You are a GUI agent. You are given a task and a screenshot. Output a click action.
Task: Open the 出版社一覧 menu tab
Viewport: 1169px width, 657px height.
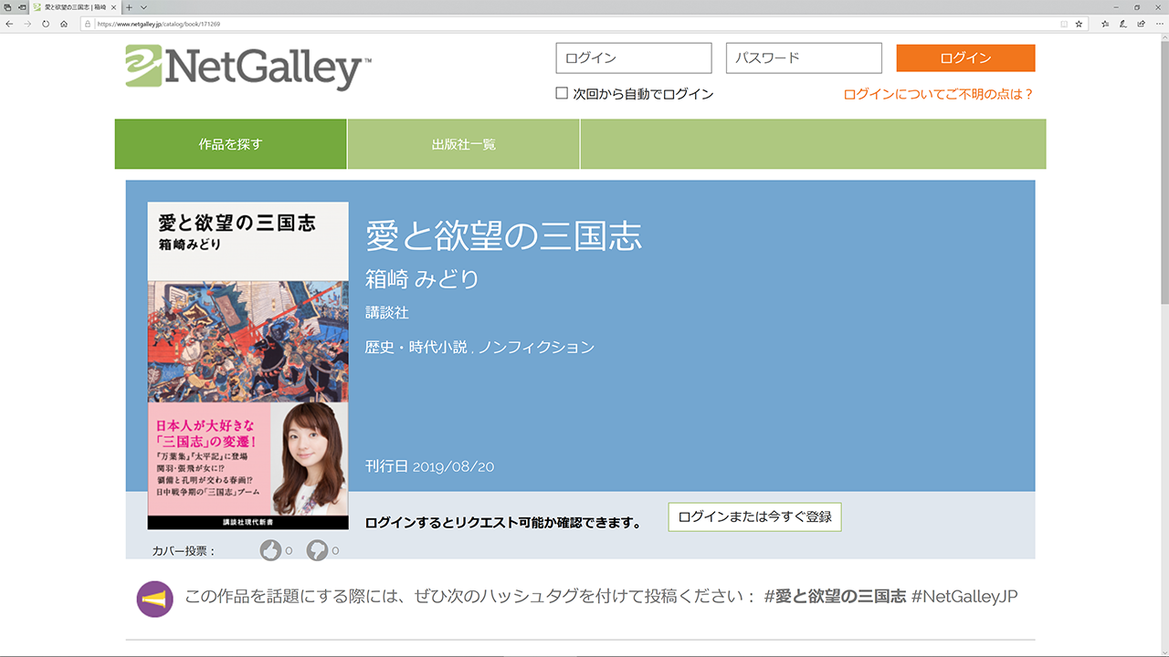464,144
